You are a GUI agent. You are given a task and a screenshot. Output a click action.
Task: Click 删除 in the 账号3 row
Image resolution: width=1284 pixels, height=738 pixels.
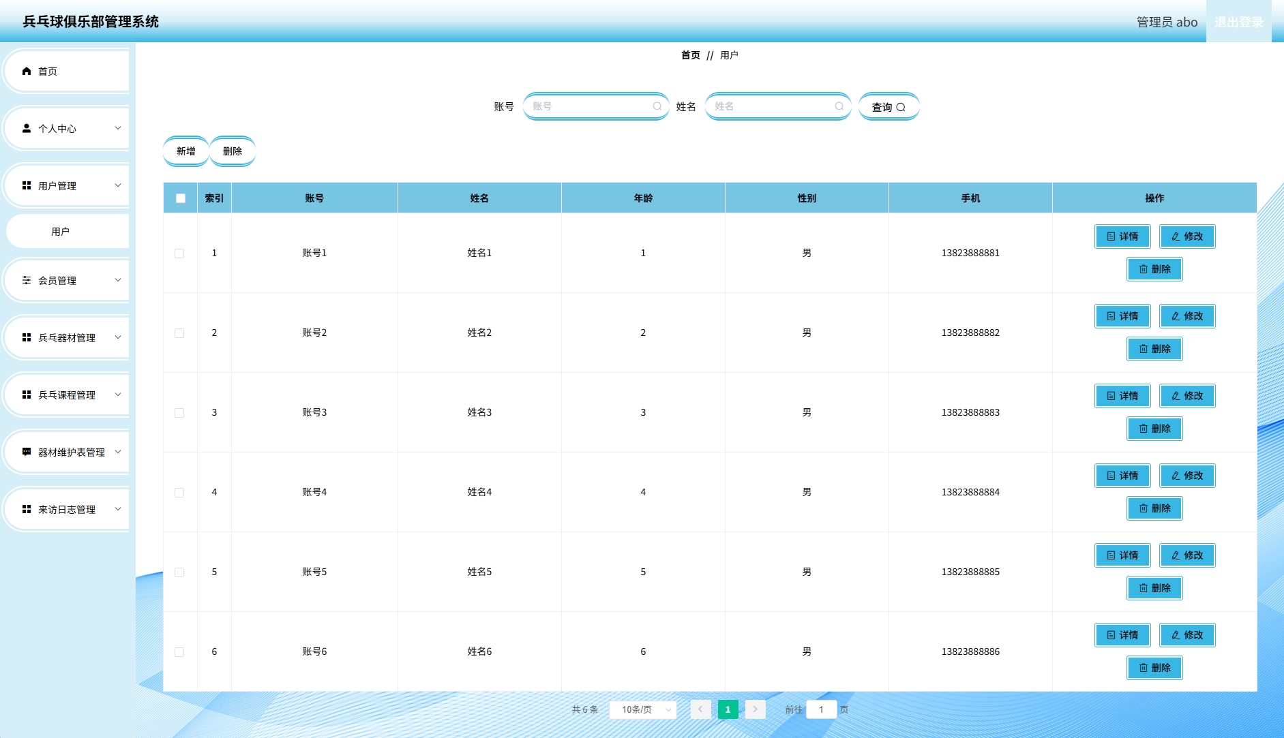point(1154,429)
